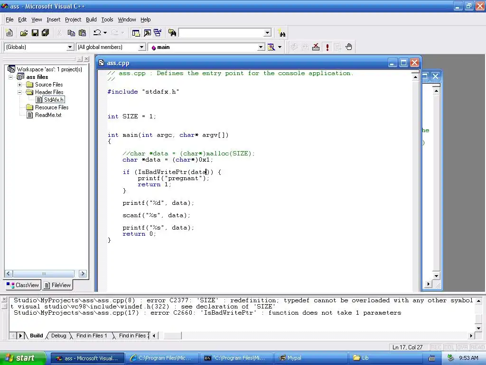The width and height of the screenshot is (486, 365).
Task: Switch to the Find in Files 1 tab
Action: click(92, 336)
